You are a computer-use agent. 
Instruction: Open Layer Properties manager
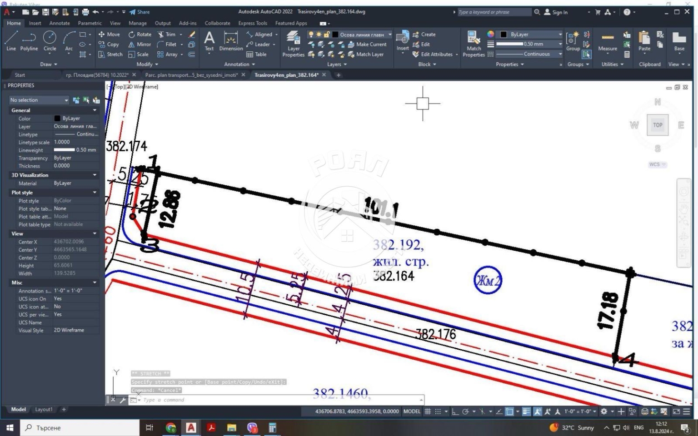(x=293, y=44)
